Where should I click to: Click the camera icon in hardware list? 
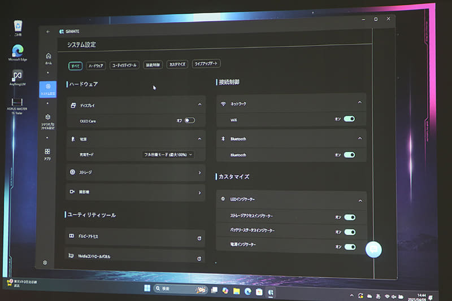point(72,191)
